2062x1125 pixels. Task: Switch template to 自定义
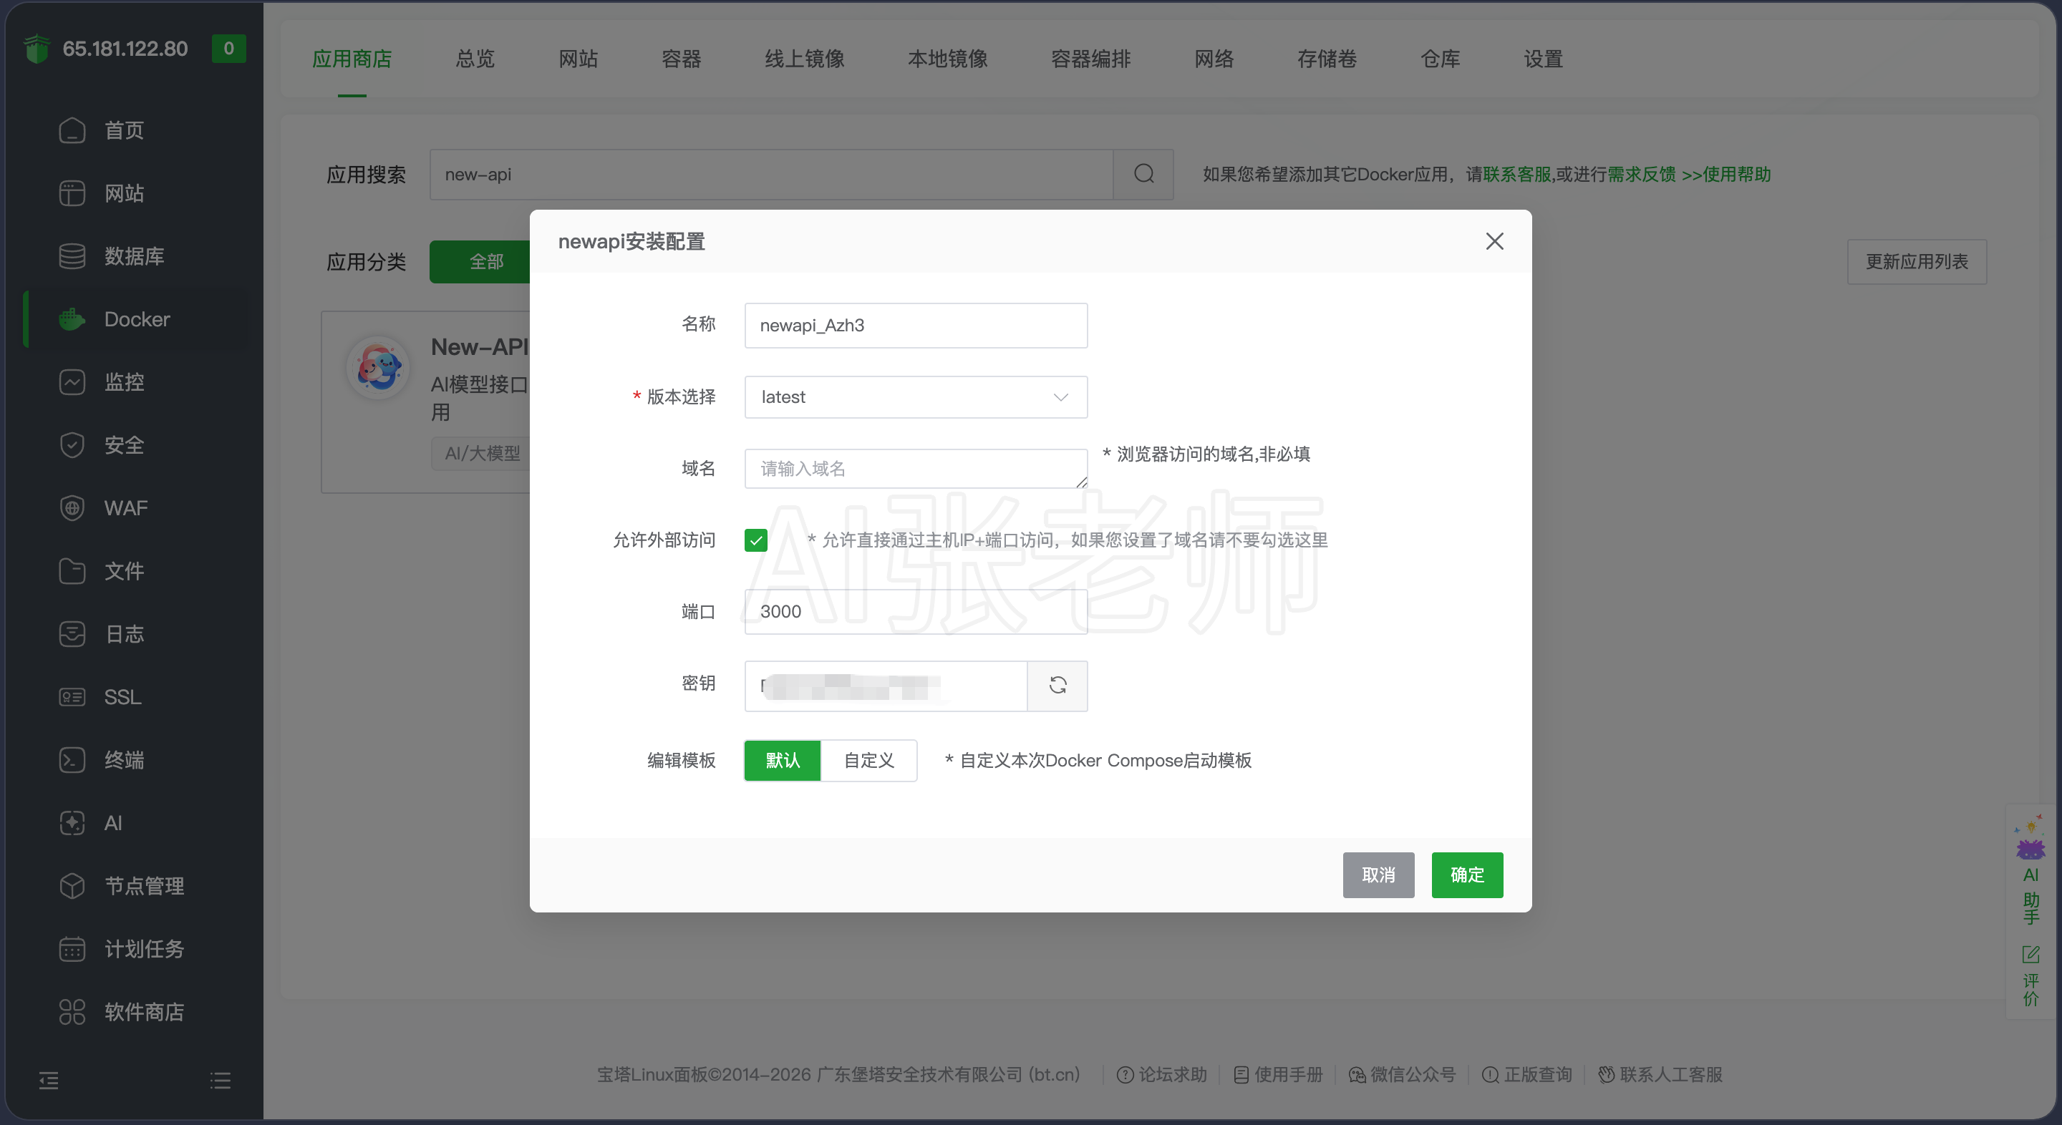tap(868, 760)
